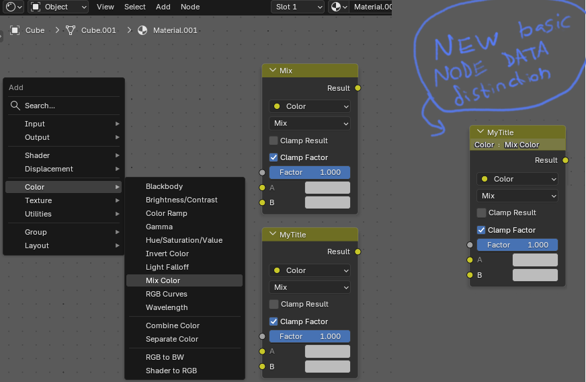Uncheck Clamp Factor on right MyTitle node

[481, 230]
